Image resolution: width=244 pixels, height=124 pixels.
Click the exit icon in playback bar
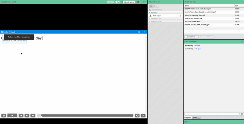point(4,115)
